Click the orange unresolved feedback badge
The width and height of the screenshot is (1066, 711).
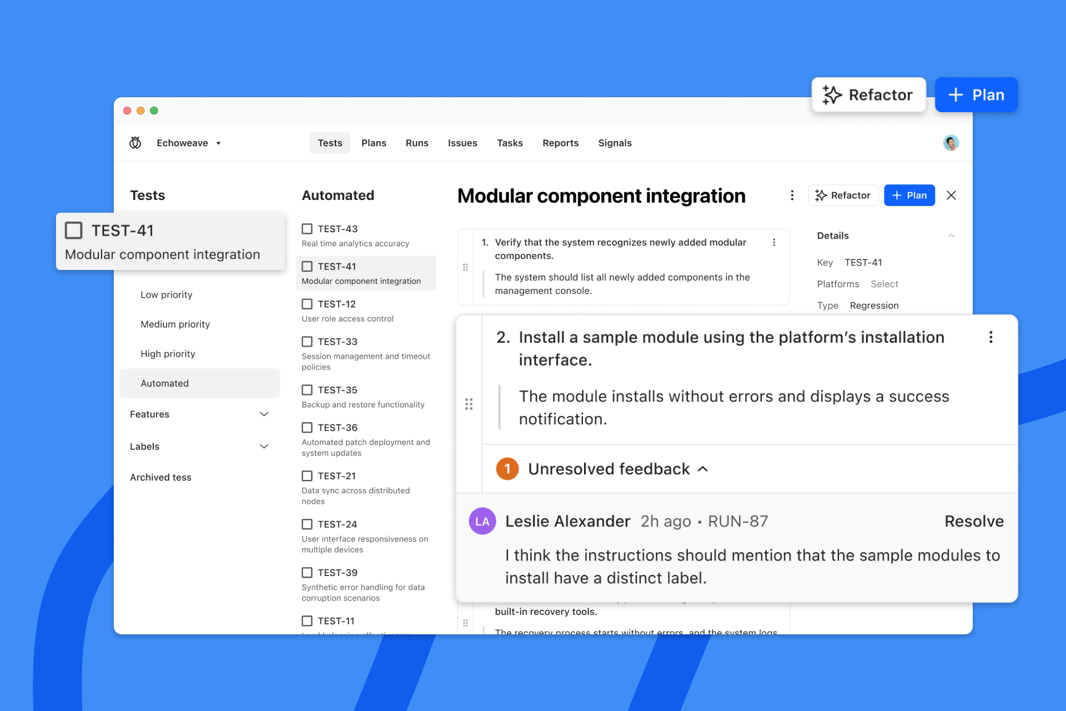pyautogui.click(x=506, y=469)
